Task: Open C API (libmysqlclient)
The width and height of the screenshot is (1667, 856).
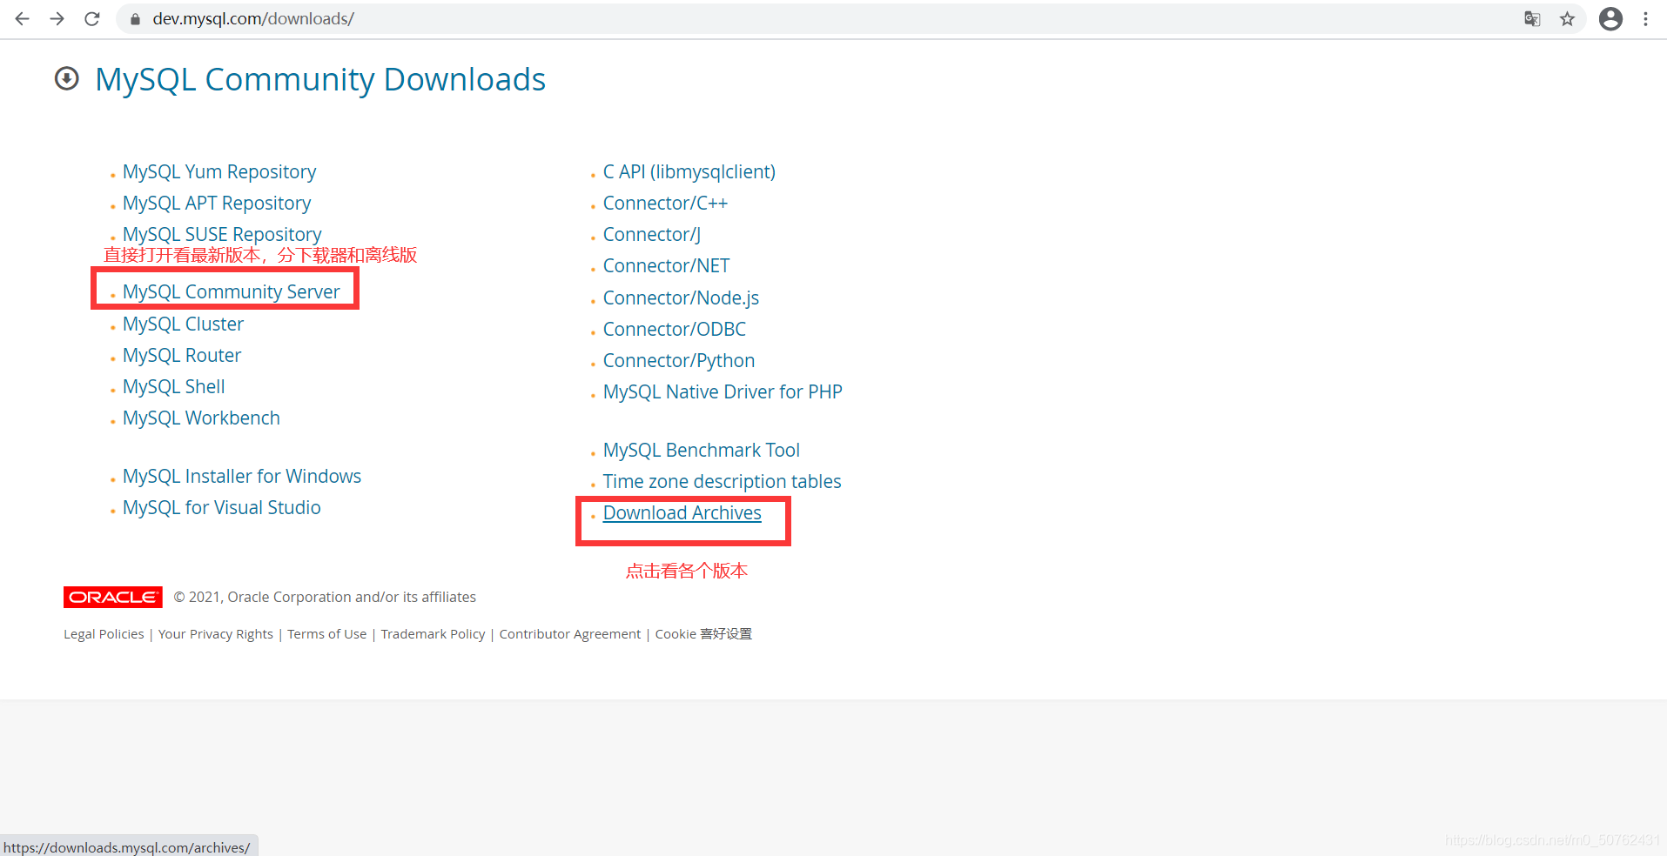Action: [689, 172]
